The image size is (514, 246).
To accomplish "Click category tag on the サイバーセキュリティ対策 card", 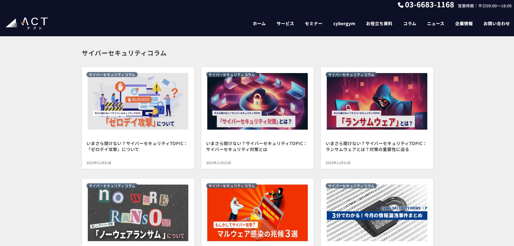I will click(231, 75).
